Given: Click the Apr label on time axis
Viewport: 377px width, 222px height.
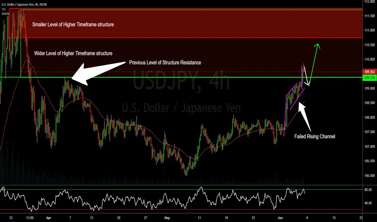Looking at the screenshot, I should (49, 218).
